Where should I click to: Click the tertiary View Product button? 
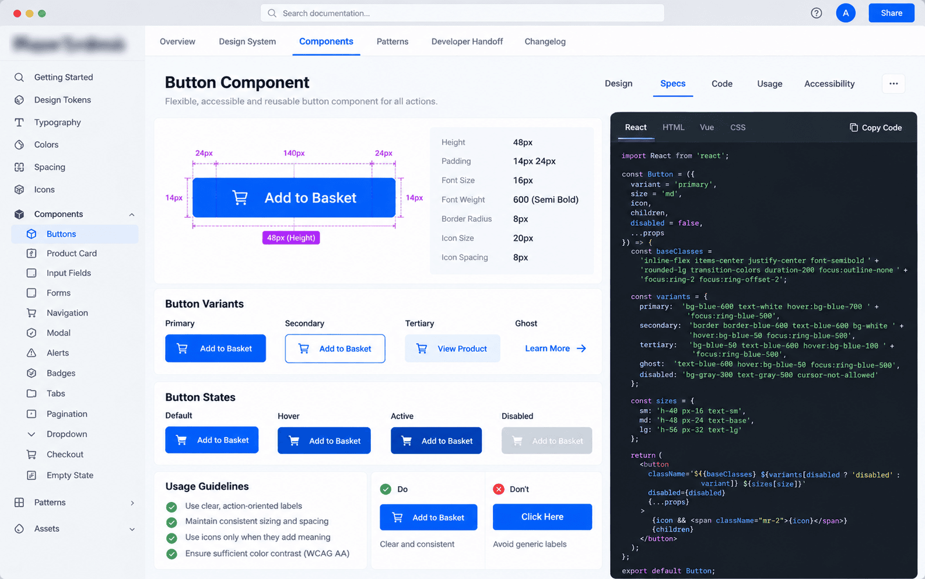452,348
